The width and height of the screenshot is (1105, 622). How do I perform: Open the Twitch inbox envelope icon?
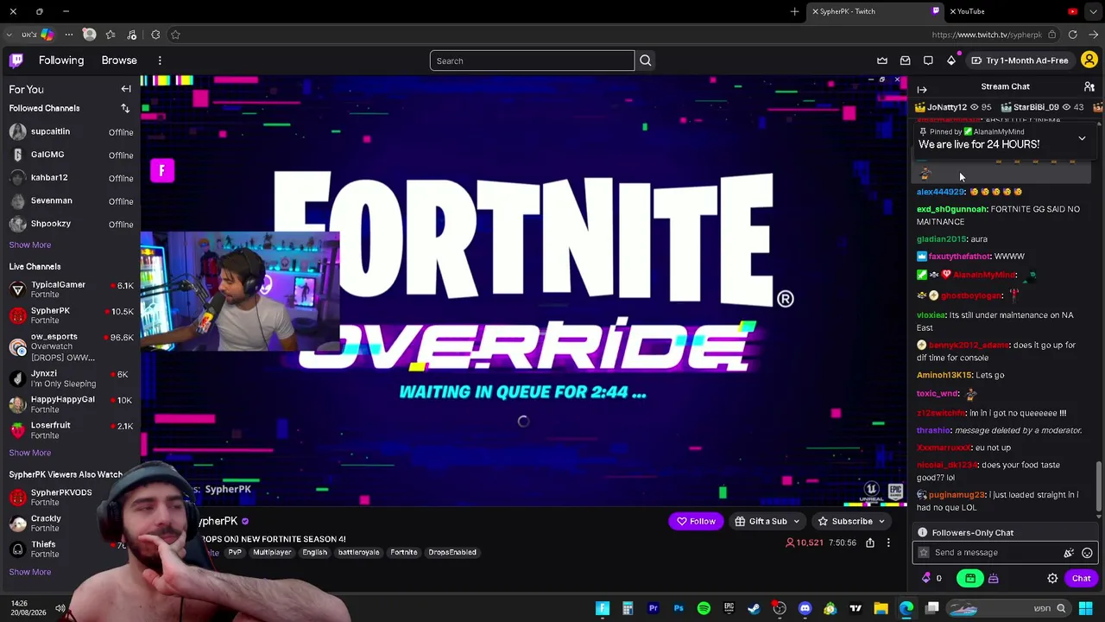905,60
